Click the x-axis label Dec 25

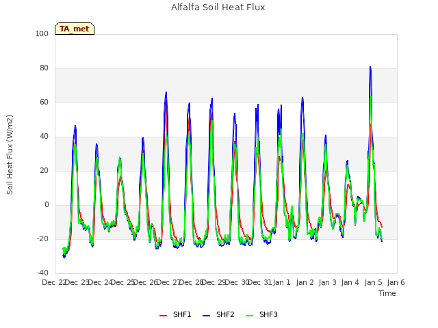coord(123,282)
